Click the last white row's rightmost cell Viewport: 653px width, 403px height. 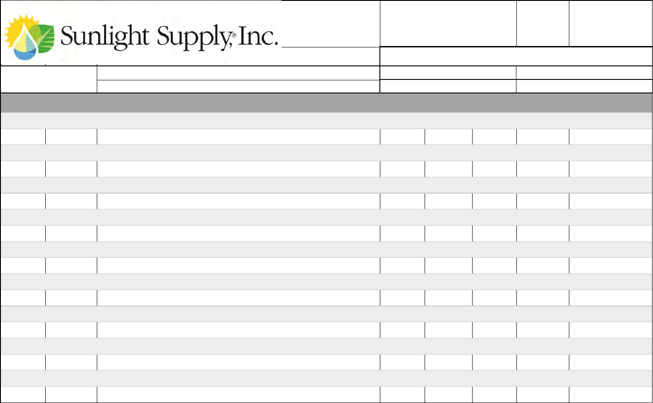click(610, 394)
